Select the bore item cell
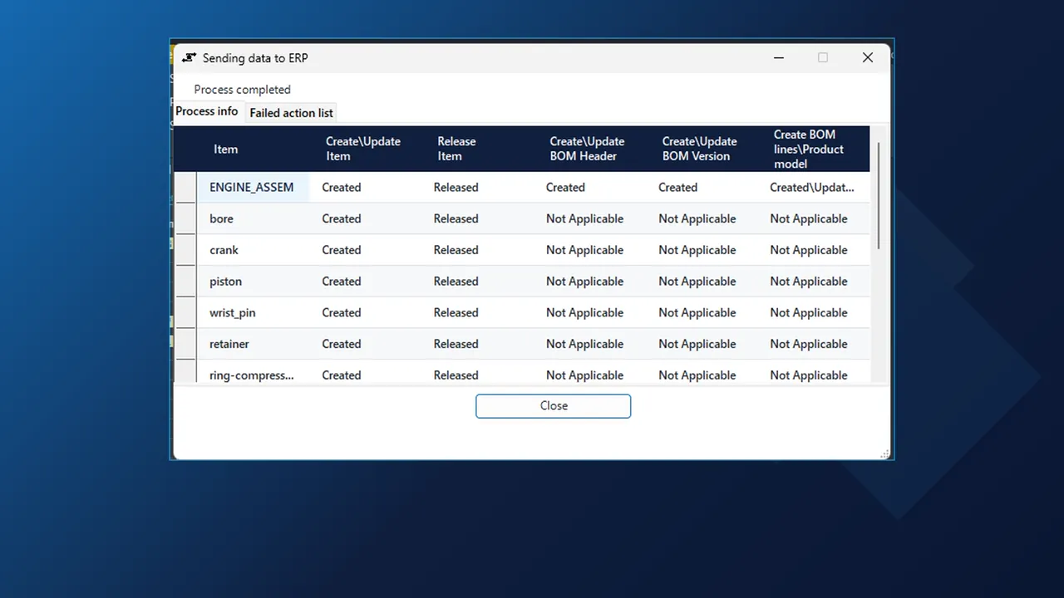The width and height of the screenshot is (1064, 598). point(253,219)
